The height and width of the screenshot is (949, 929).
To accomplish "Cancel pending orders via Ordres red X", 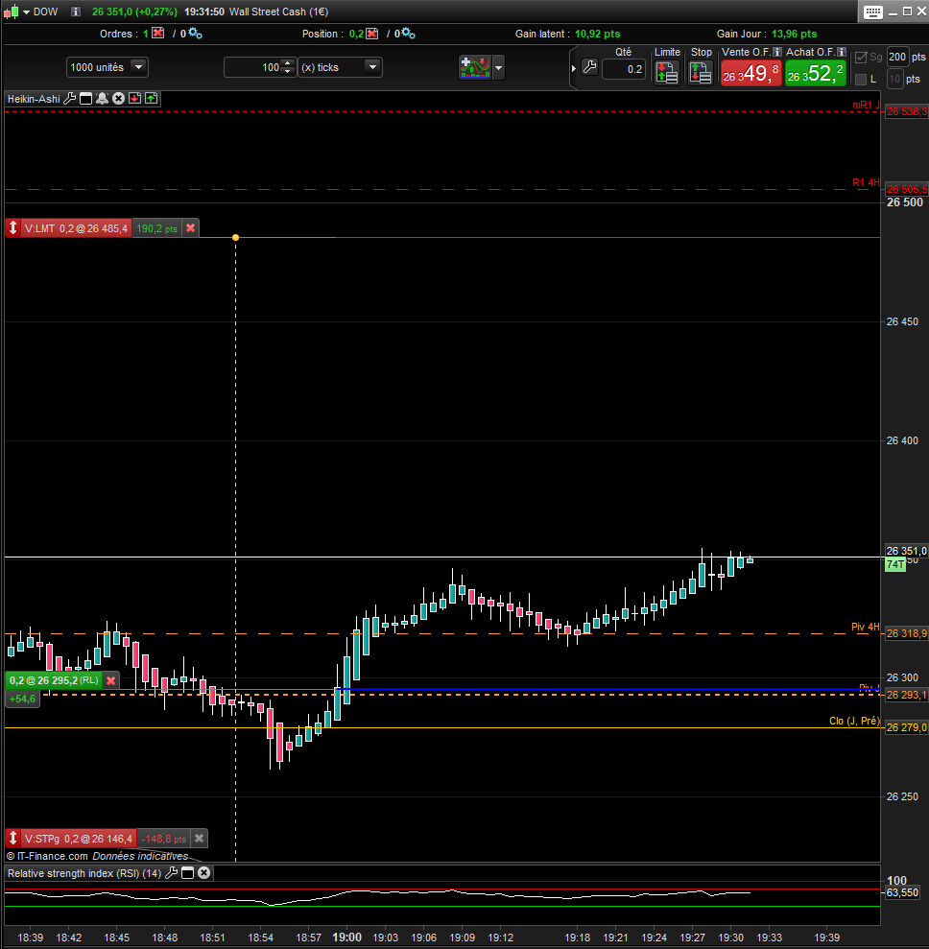I will point(157,34).
